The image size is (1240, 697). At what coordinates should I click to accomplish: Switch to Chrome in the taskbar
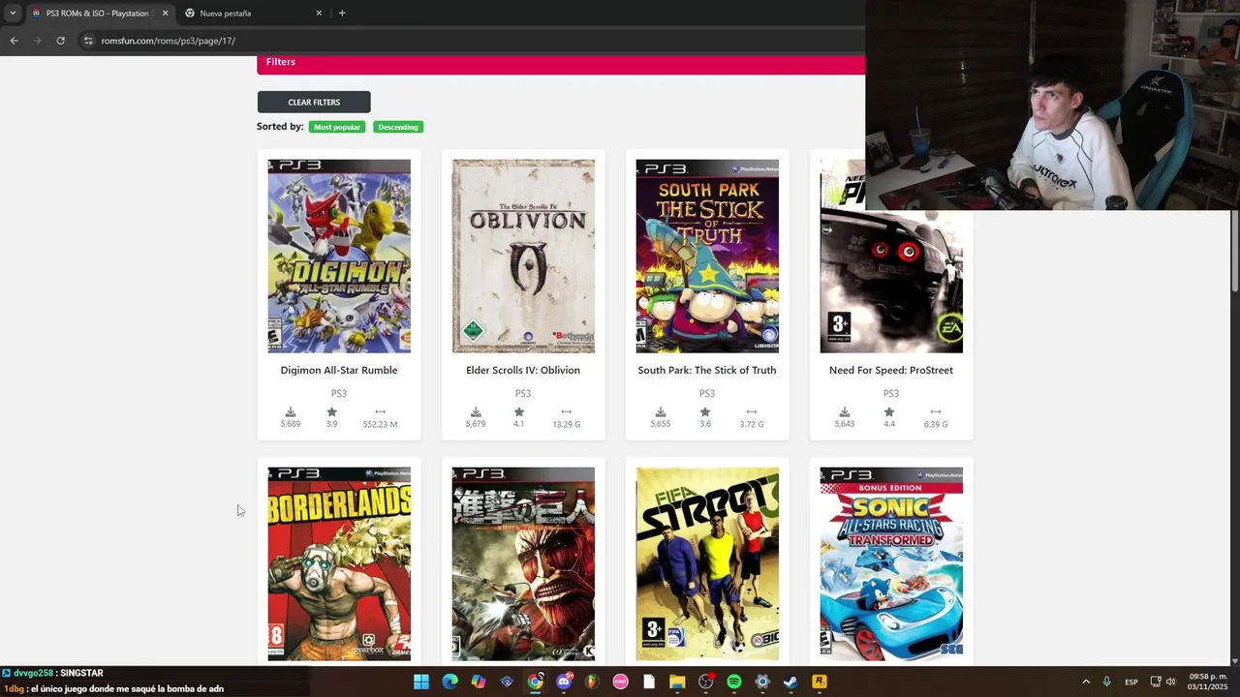pyautogui.click(x=535, y=682)
